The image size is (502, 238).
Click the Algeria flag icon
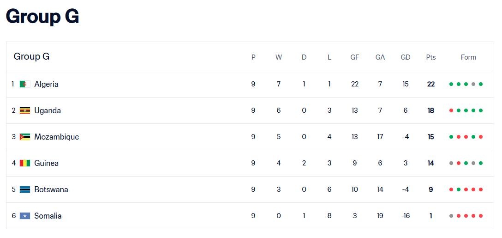(x=25, y=84)
